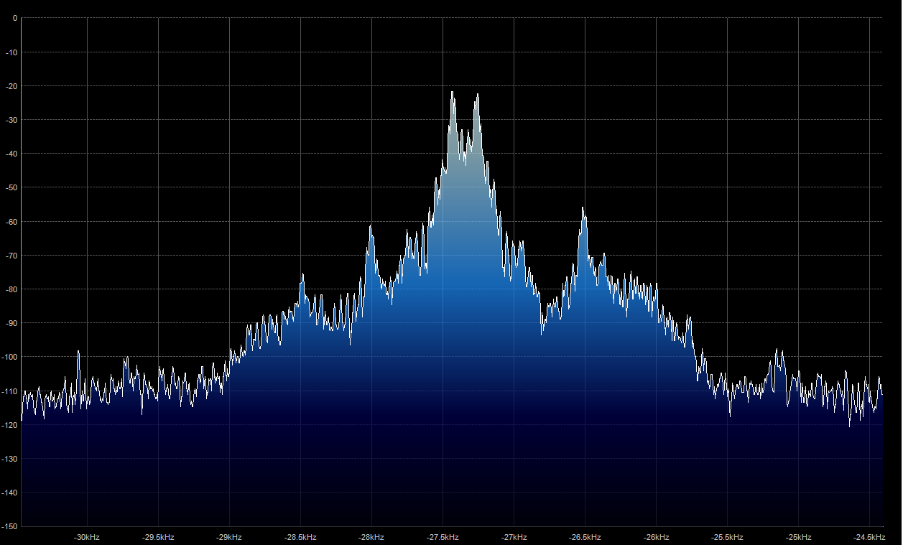903x555 pixels.
Task: Click the -80 dB level axis label
Action: point(11,289)
